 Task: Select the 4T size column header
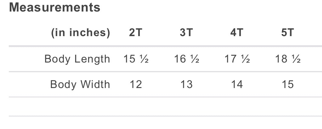237,33
